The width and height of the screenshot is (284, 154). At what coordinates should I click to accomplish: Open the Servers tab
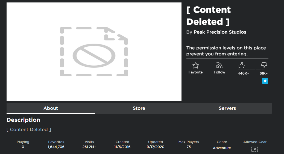(x=227, y=108)
